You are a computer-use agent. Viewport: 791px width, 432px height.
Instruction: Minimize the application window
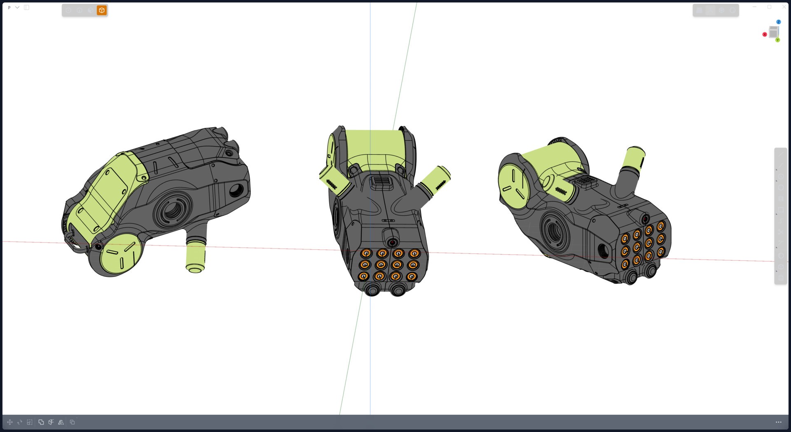[755, 7]
